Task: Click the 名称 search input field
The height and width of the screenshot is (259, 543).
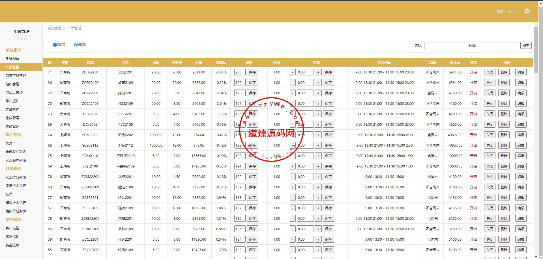Action: [445, 46]
